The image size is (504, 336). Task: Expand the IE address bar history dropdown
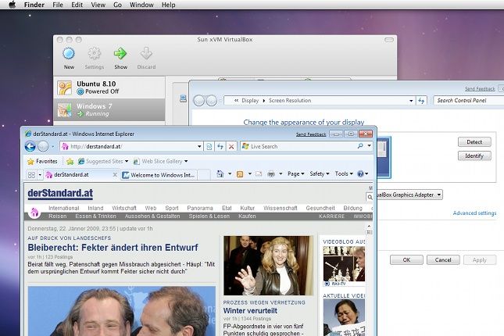click(x=199, y=146)
